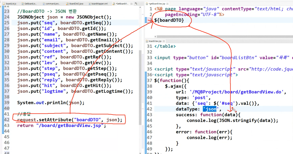Click the json.put("subject") line

75,46
